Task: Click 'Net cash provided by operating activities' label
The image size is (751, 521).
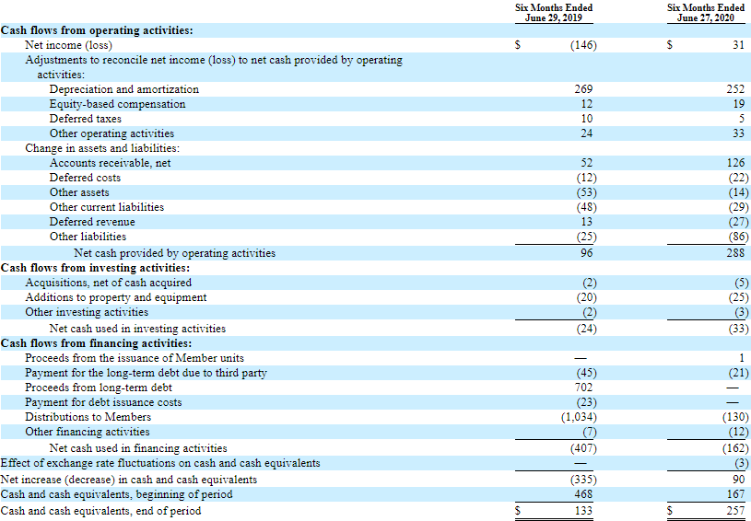Action: coord(174,253)
